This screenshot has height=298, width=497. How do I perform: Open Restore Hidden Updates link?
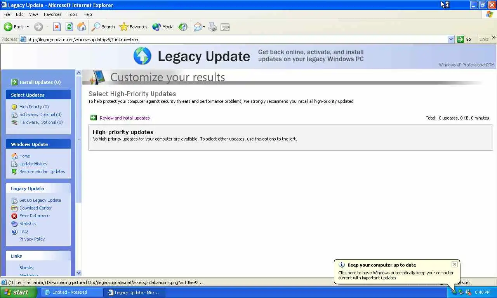[42, 172]
